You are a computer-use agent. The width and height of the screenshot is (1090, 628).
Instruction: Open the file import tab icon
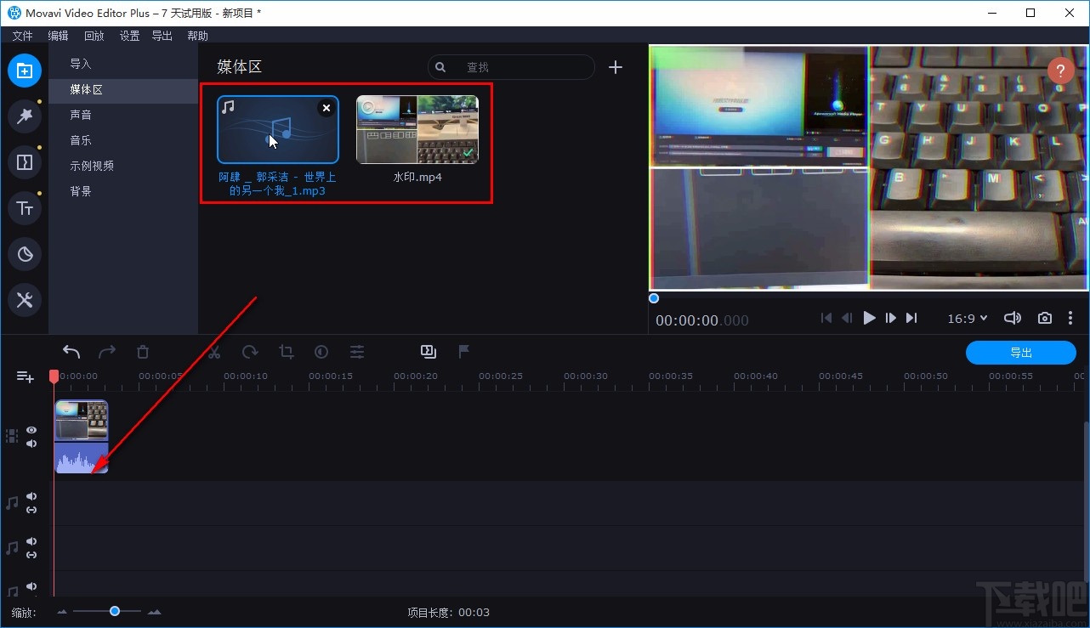click(25, 71)
